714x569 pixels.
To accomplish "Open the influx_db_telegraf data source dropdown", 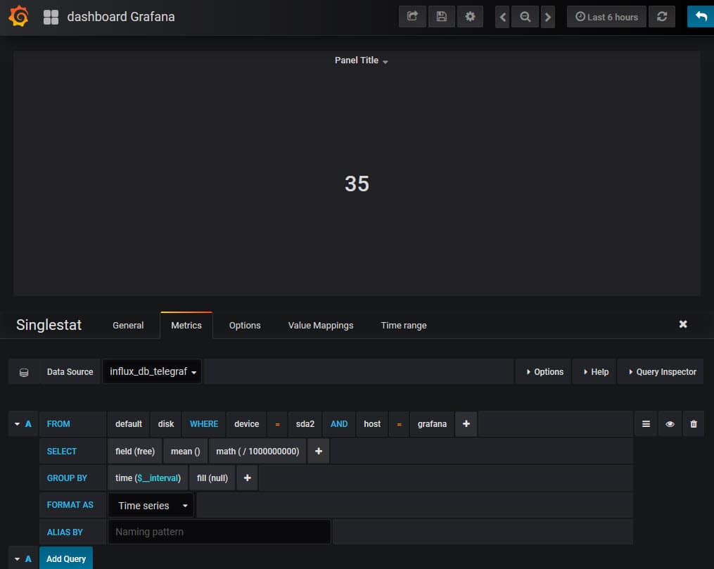I will point(153,371).
